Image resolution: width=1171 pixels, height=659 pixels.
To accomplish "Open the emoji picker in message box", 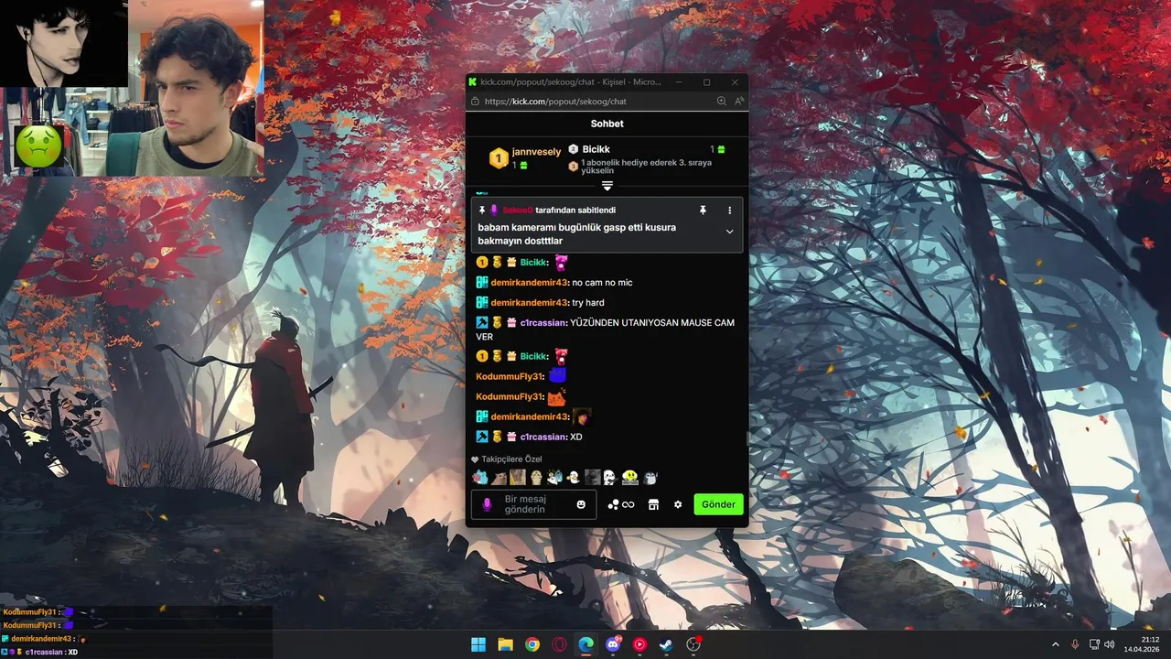I will [581, 504].
